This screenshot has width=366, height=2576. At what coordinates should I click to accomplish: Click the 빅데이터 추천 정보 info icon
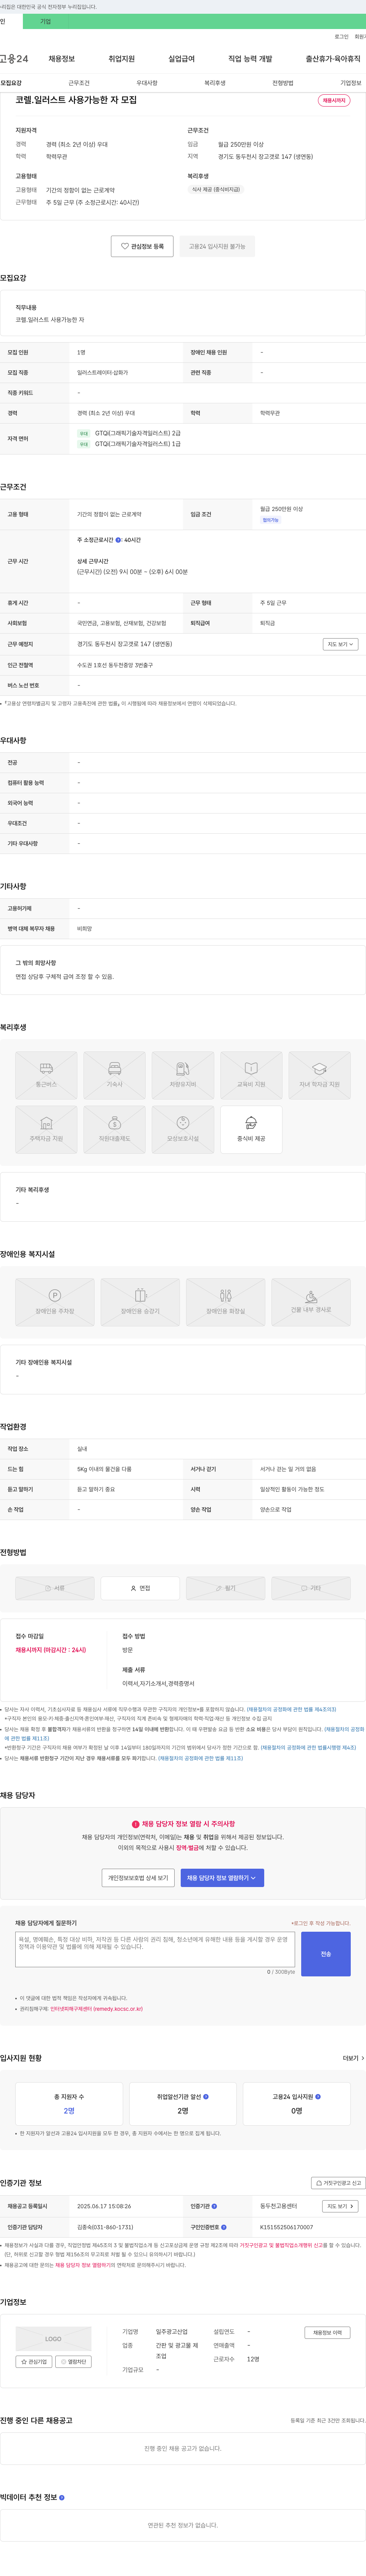[62, 2498]
